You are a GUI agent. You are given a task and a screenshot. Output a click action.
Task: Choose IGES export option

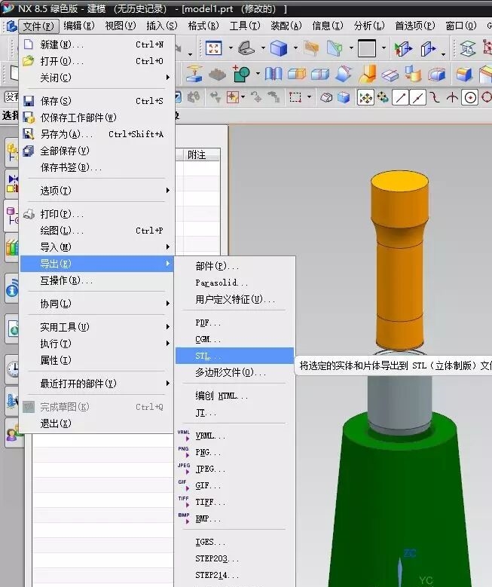tap(234, 542)
